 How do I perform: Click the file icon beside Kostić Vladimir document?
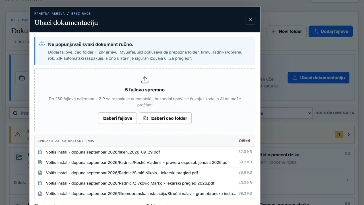point(40,162)
